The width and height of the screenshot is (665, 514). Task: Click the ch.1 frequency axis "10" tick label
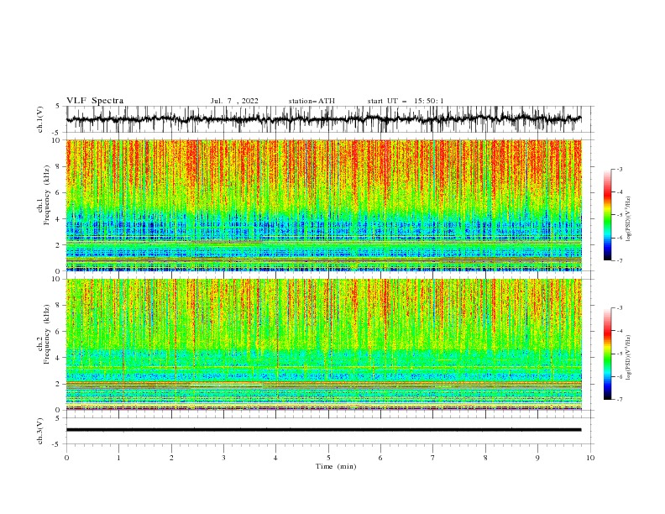(57, 140)
